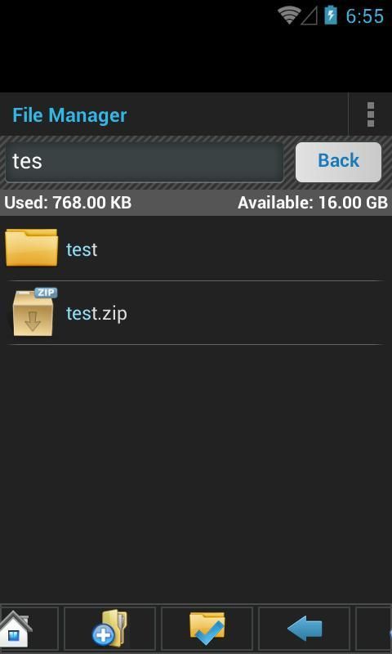Viewport: 392px width, 654px height.
Task: Click the Back button beside the search box
Action: pos(338,162)
